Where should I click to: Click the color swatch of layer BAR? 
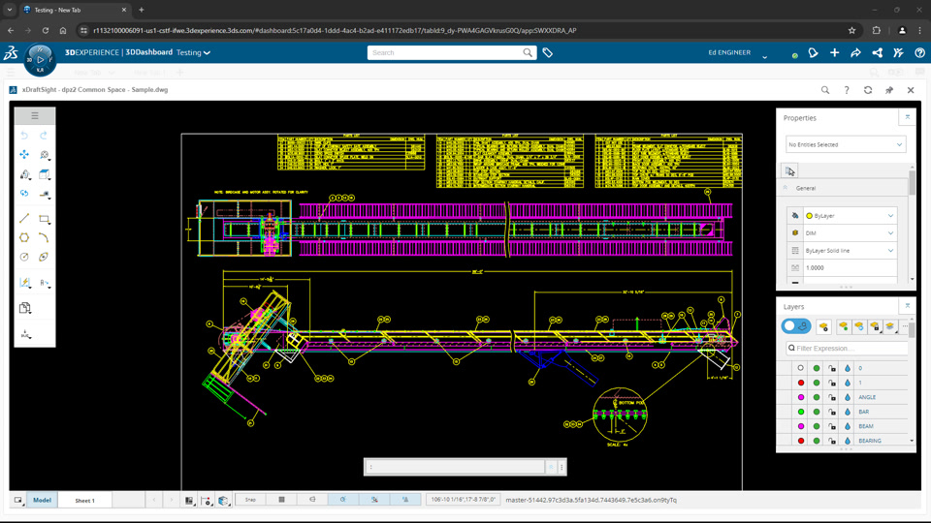801,413
